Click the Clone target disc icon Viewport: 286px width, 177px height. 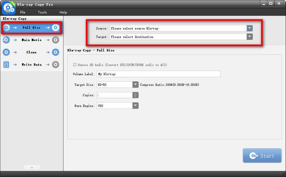[56, 52]
